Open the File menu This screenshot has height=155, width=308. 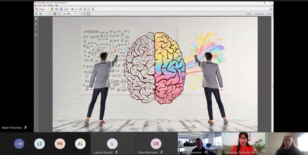tap(36, 5)
